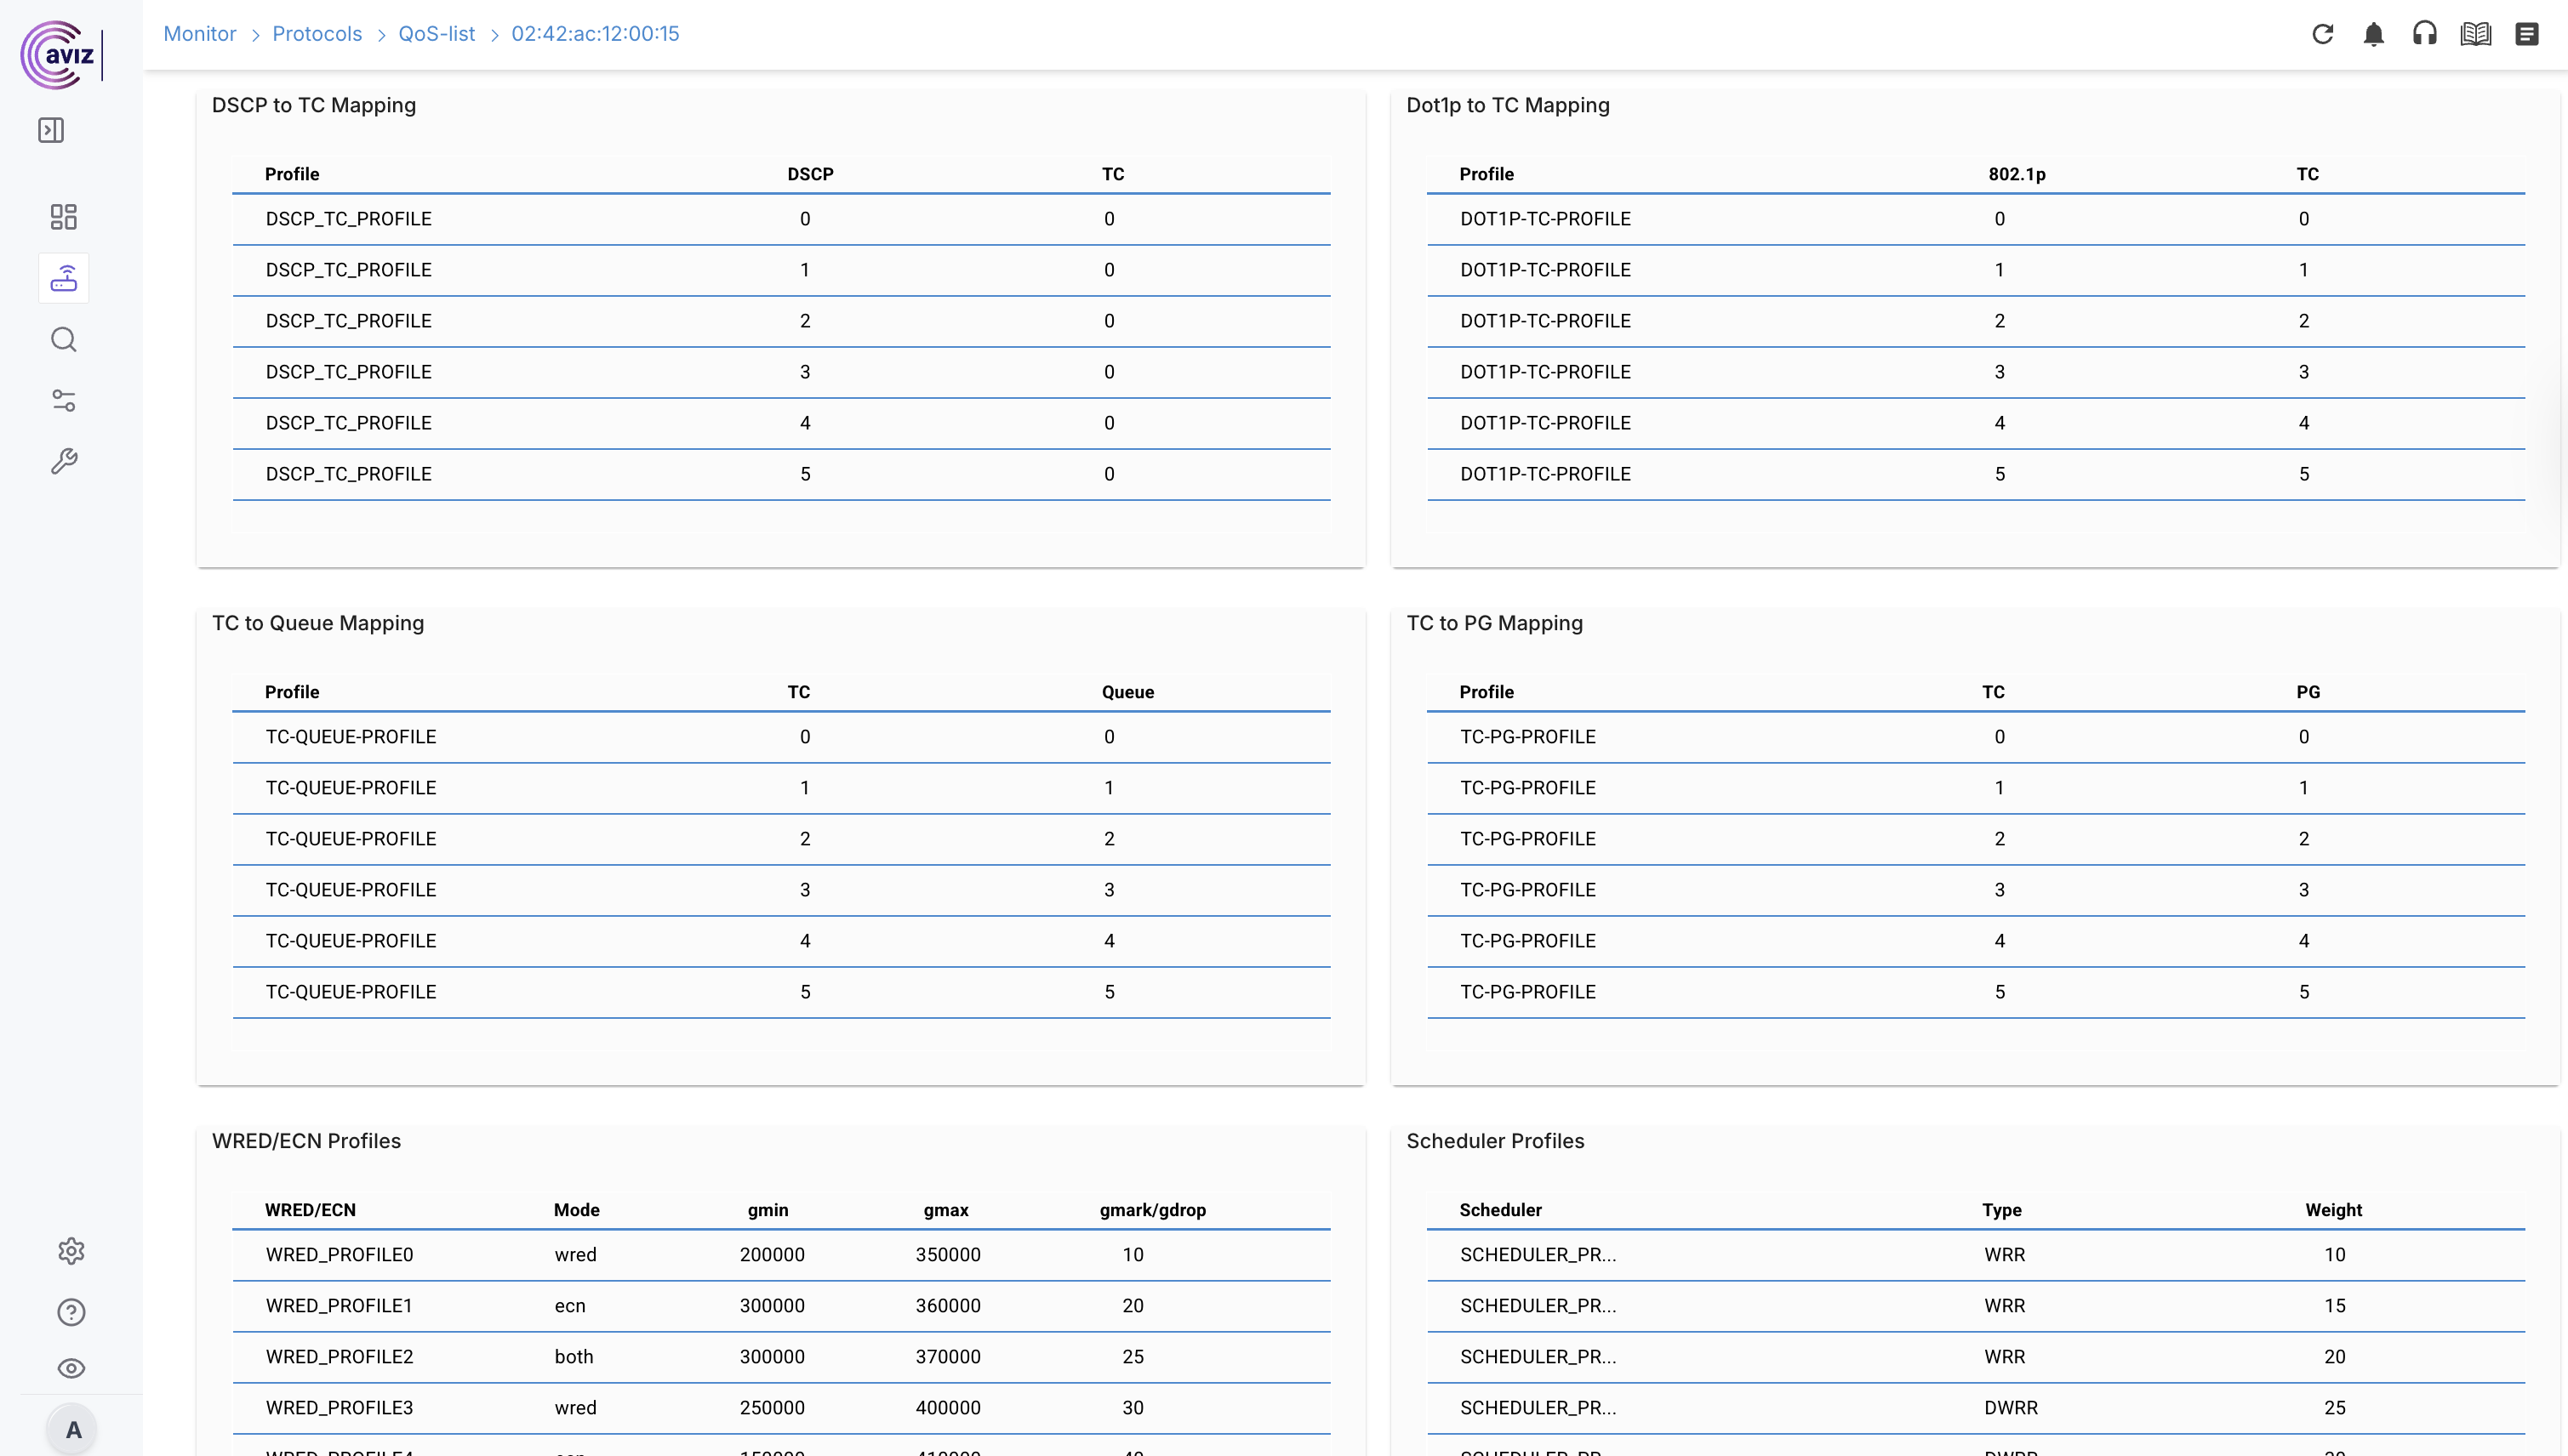Click the search magnifier sidebar icon
2568x1456 pixels.
point(63,339)
